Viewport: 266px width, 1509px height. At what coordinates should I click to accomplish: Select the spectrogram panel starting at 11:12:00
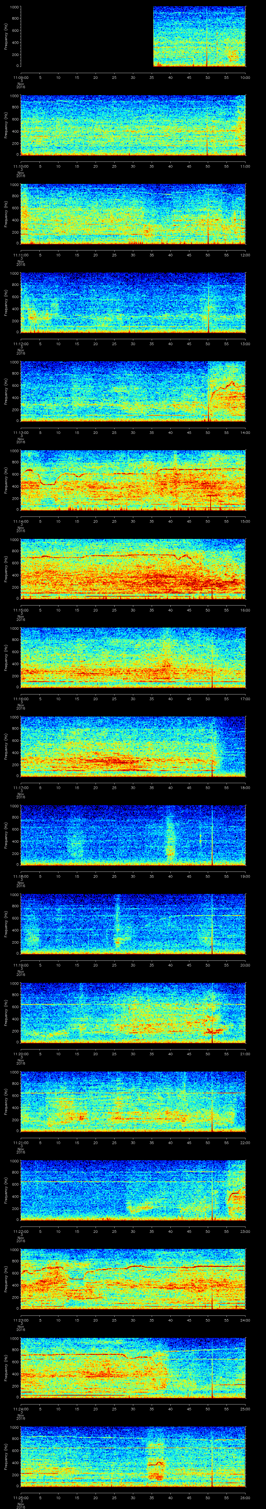(x=133, y=303)
